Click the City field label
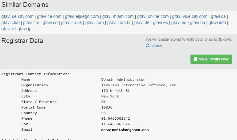The image size is (237, 140). [26, 96]
